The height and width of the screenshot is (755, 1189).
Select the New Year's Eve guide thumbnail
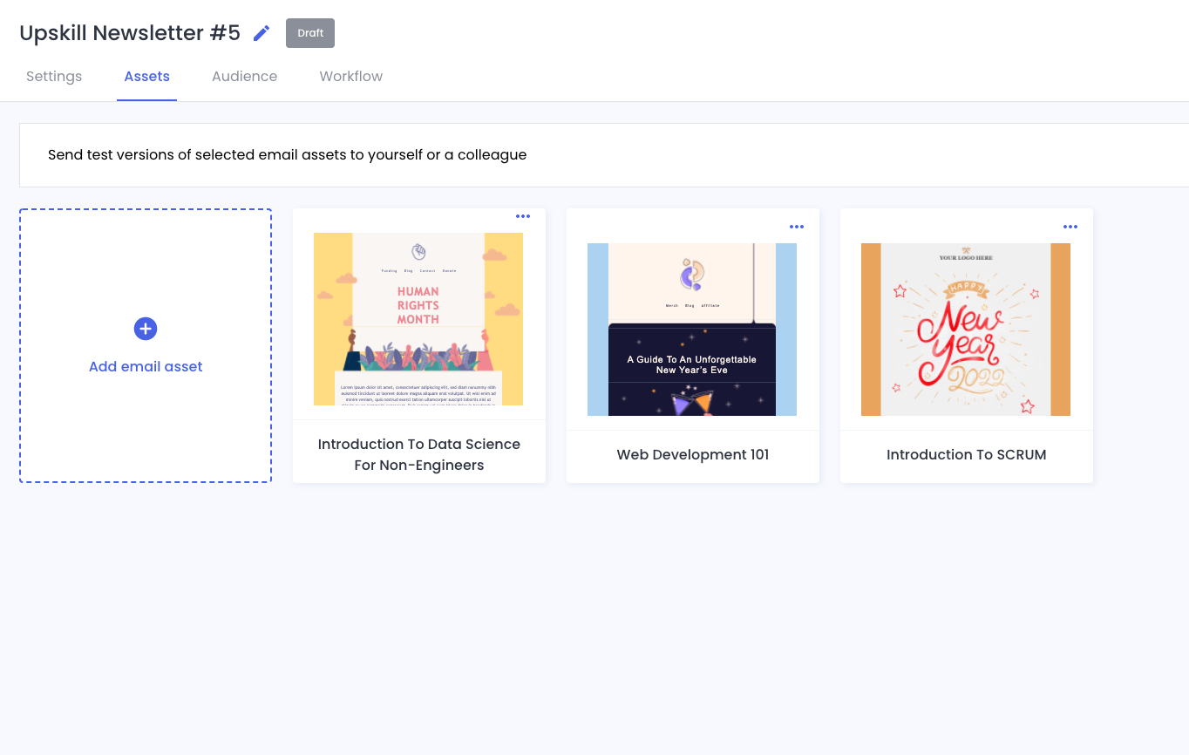click(x=692, y=330)
